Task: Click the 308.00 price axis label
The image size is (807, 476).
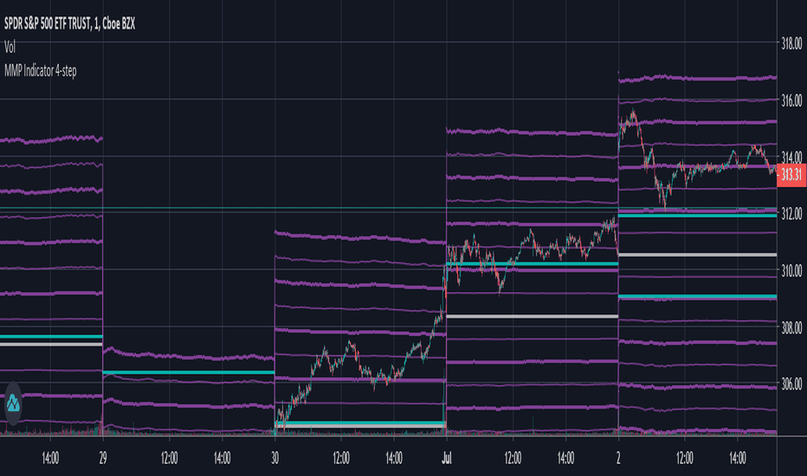Action: pyautogui.click(x=791, y=327)
